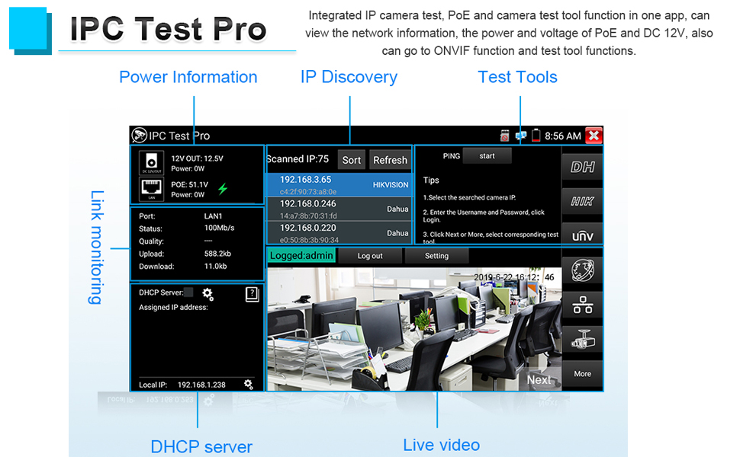Click the green PoE lightning bolt icon
The width and height of the screenshot is (740, 457).
click(223, 189)
